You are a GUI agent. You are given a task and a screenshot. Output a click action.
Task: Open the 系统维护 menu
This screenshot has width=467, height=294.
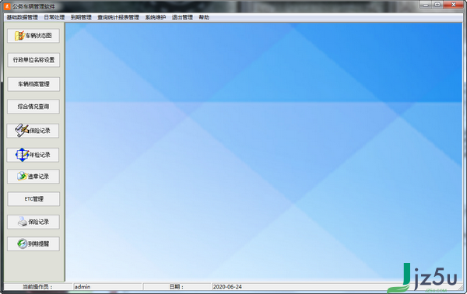(156, 18)
